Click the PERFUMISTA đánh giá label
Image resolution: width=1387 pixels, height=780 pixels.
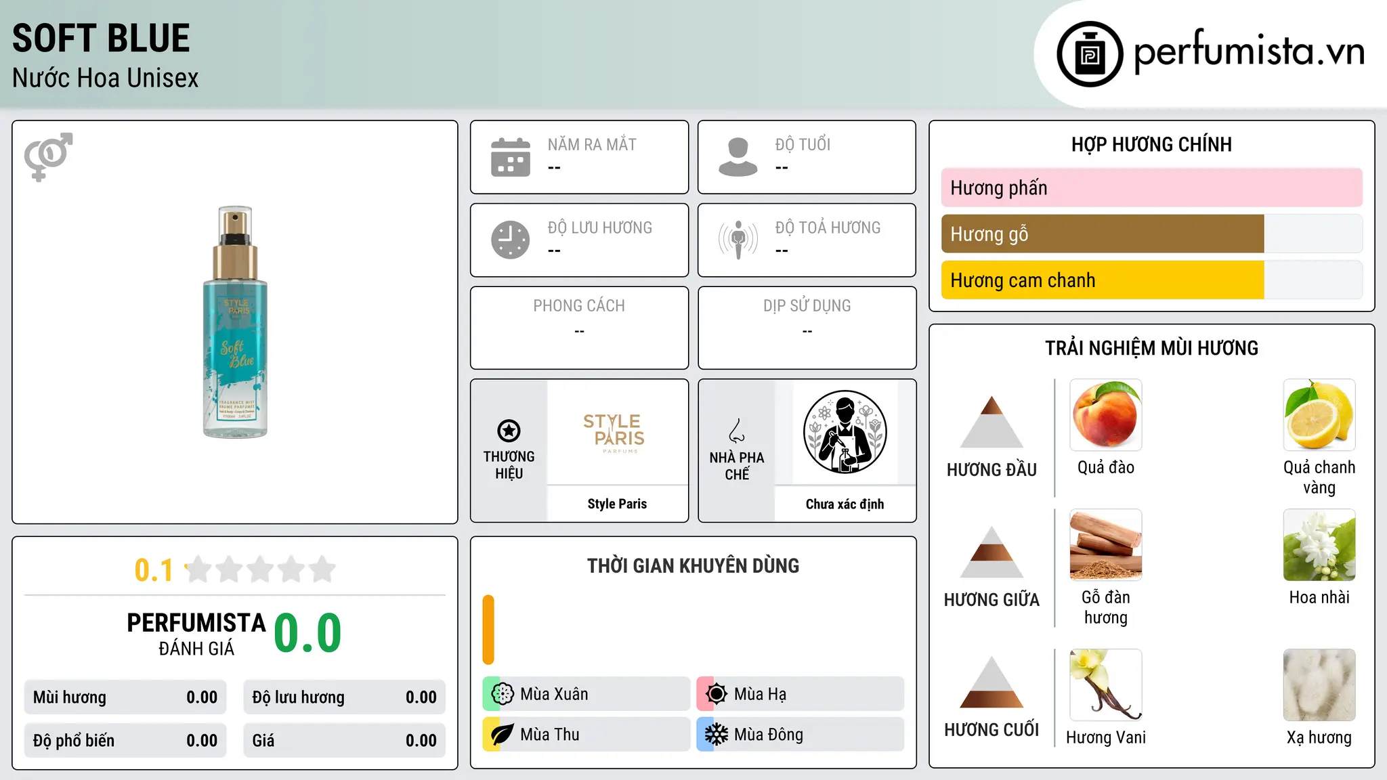click(196, 634)
